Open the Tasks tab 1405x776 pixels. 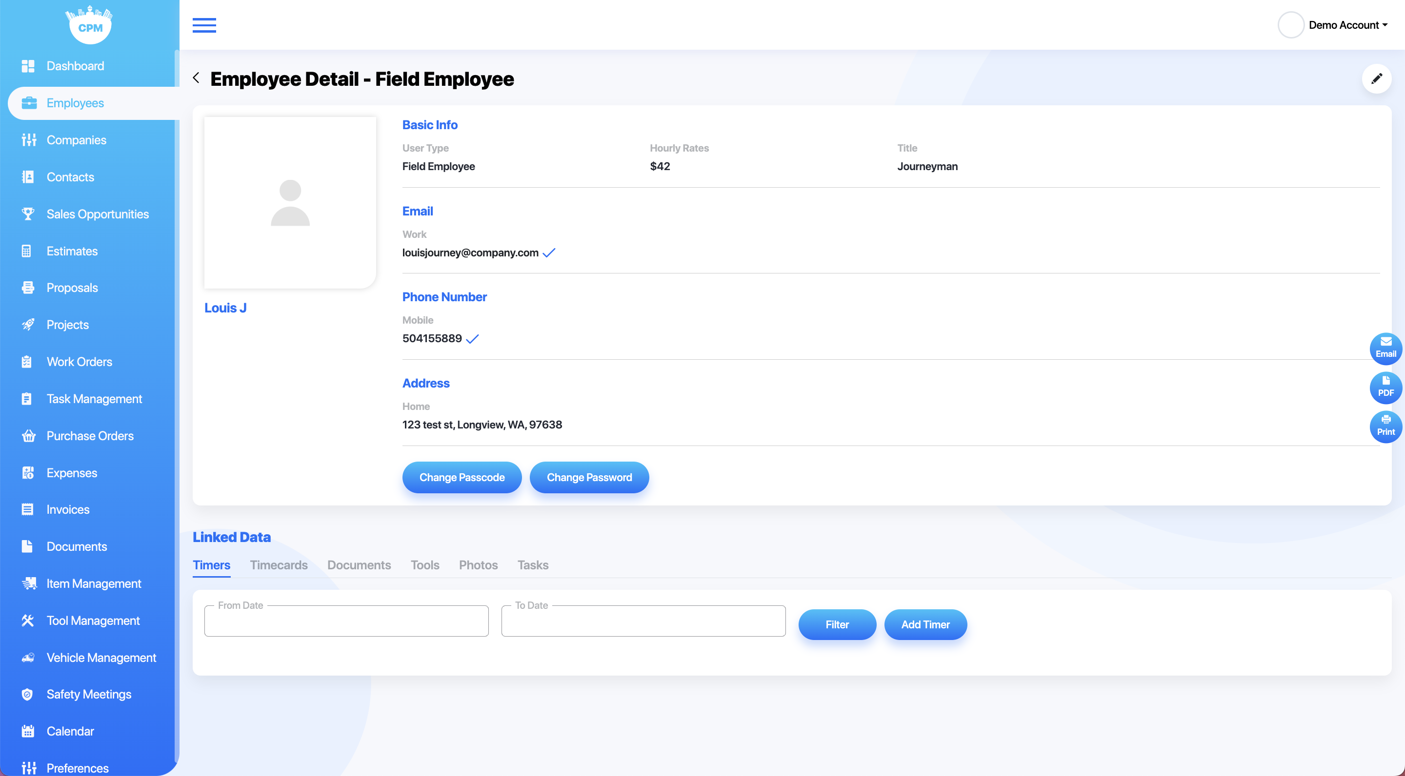533,565
